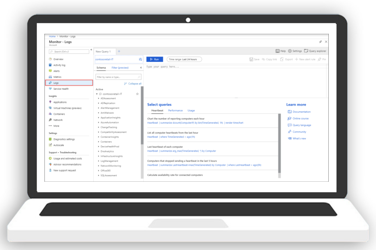Open the Time range: Last 24 hours picker
The image size is (376, 250).
184,60
